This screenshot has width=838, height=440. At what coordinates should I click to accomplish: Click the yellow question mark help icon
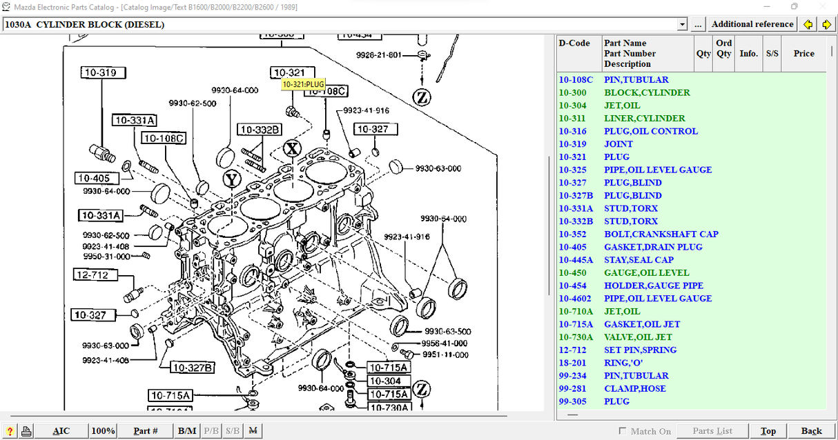coord(10,431)
